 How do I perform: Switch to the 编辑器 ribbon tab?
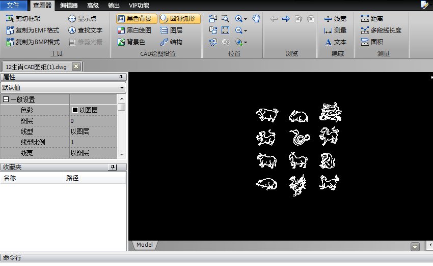click(69, 6)
